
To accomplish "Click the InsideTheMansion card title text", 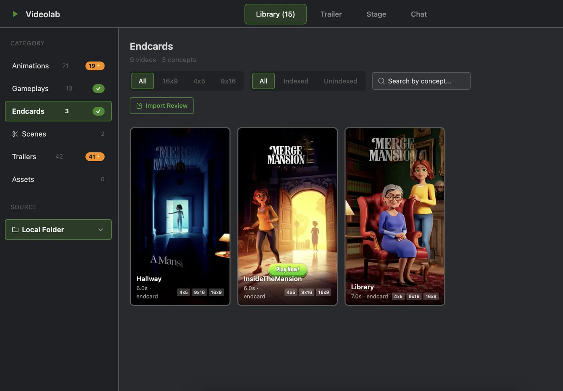I will coord(273,279).
